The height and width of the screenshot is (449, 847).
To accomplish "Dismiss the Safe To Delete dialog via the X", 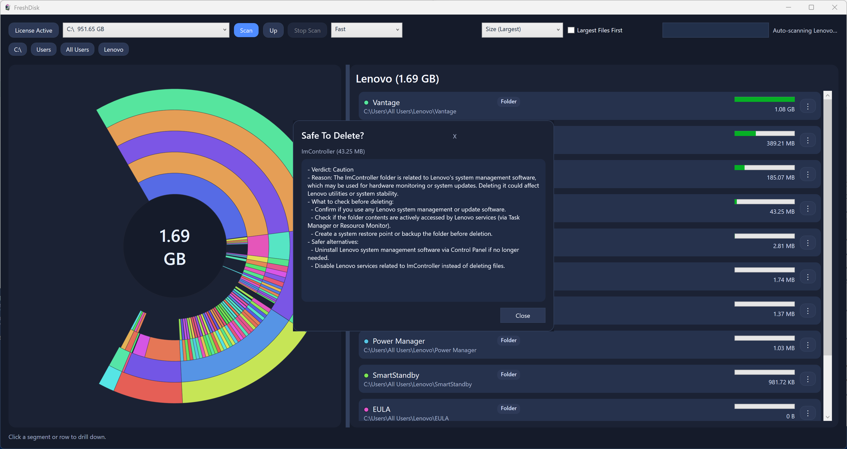I will click(455, 136).
